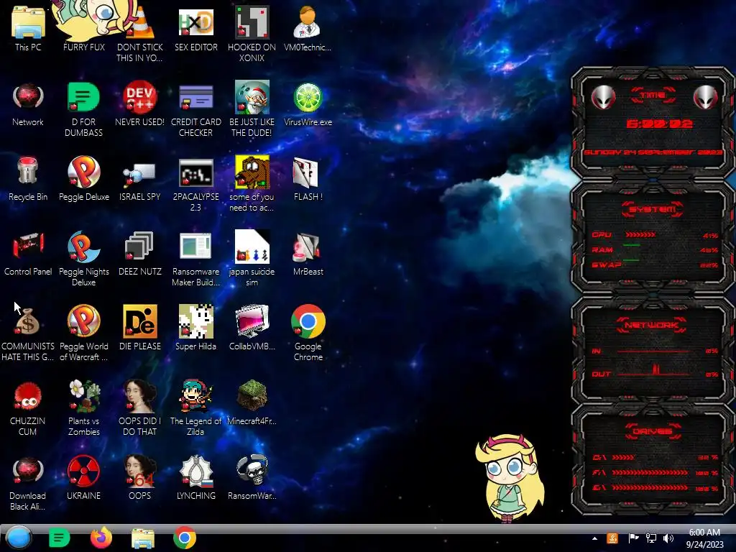Open the orange Java tray icon

point(612,538)
